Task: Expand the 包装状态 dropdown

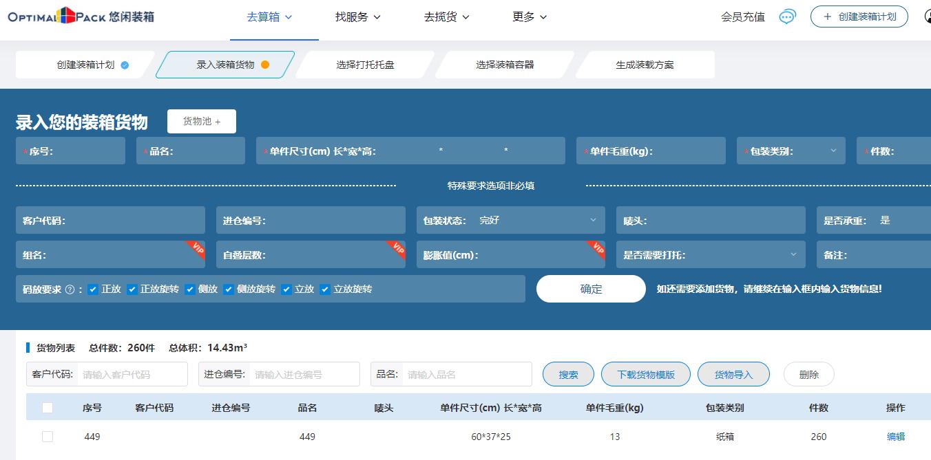Action: point(593,220)
